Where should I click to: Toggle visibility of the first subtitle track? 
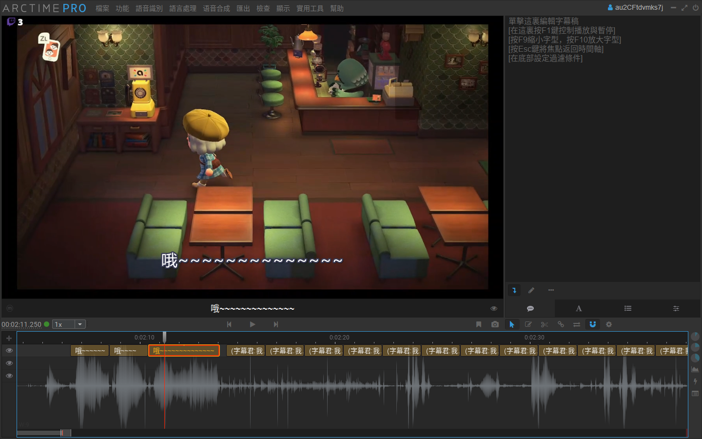[9, 351]
